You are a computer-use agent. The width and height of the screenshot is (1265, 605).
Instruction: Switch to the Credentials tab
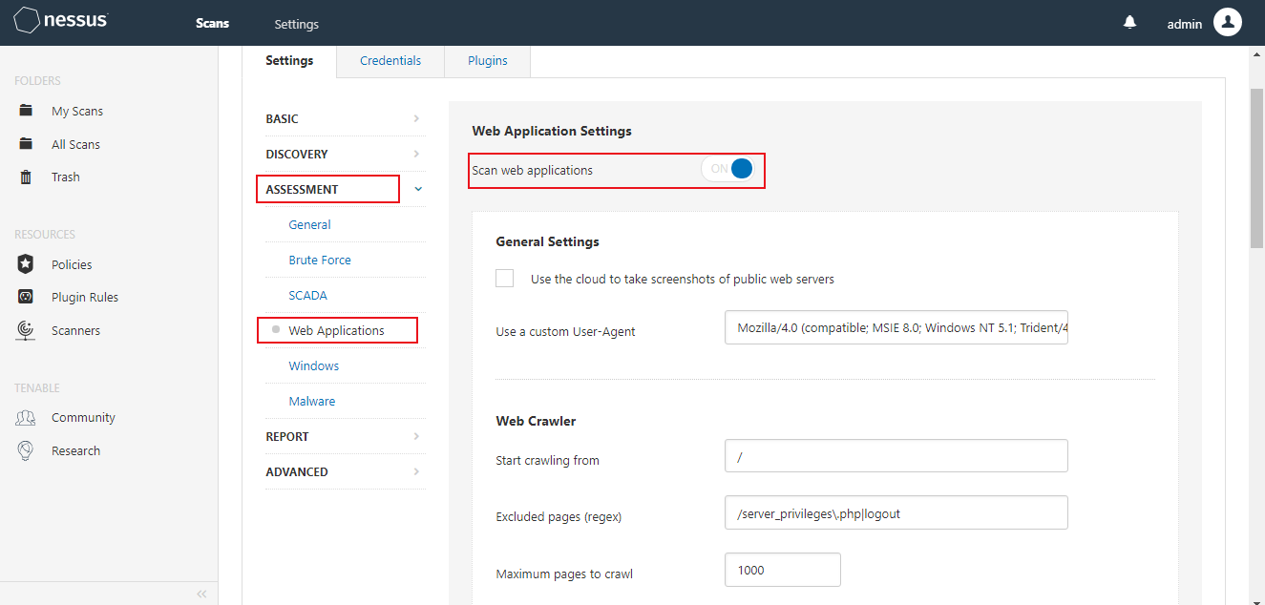[x=390, y=61]
